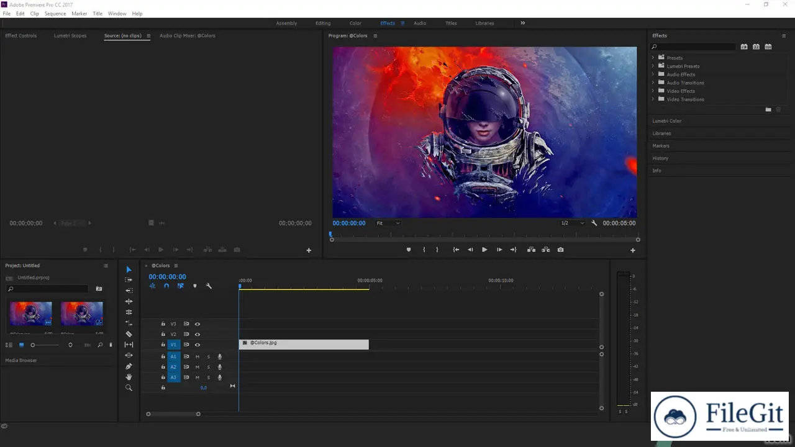Switch Project panel to icon view
This screenshot has height=447, width=795.
pos(21,345)
